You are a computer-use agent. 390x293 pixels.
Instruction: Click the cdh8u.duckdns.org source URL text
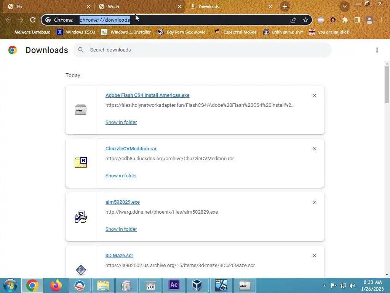click(169, 158)
